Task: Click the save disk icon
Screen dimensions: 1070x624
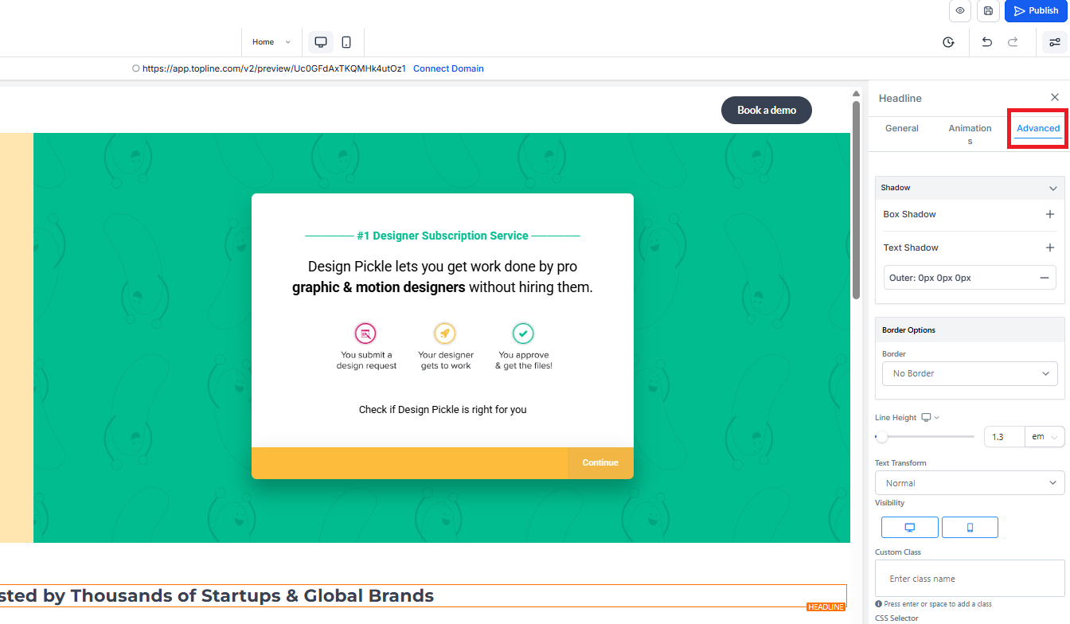Action: pyautogui.click(x=988, y=10)
